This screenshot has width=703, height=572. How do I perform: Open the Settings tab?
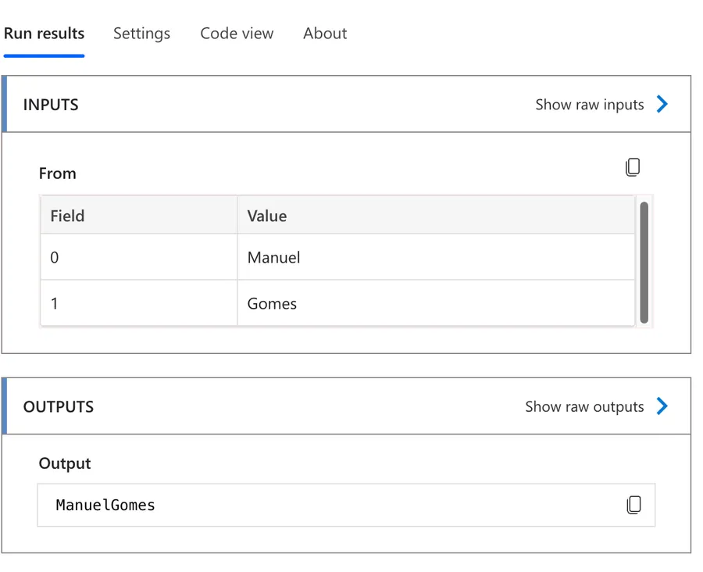[141, 33]
